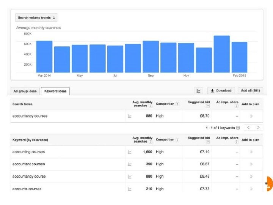273x205 pixels.
Task: Open trend chart icon for accountancy course
Action: (x=129, y=177)
